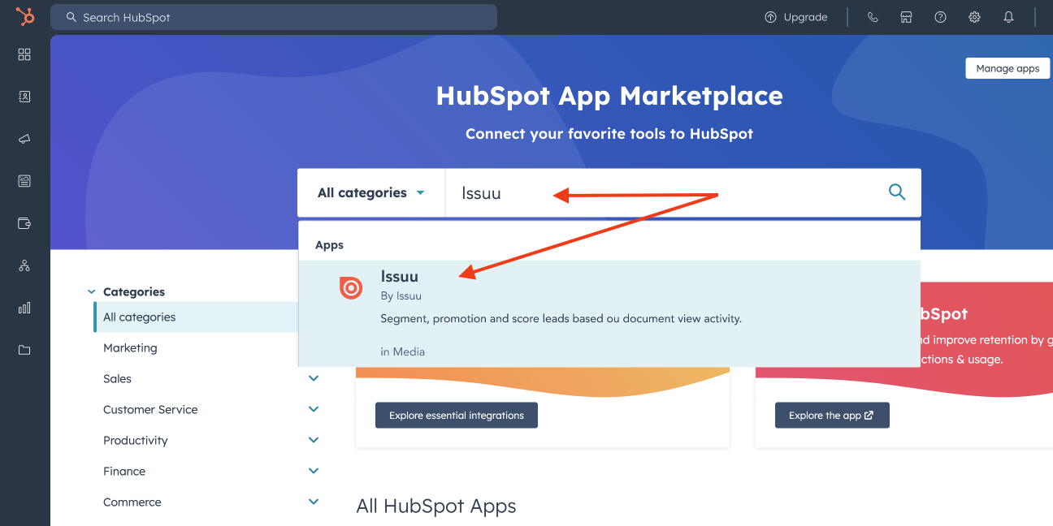Open the Marketing megaphone sidebar icon
Screen dimensions: 1053x526
click(24, 139)
